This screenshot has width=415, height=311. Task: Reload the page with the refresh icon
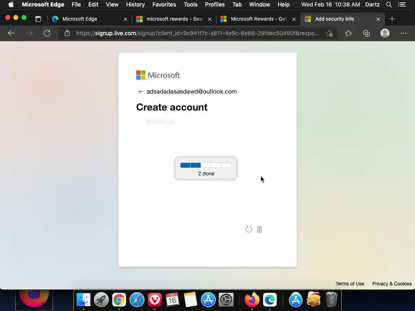[47, 33]
